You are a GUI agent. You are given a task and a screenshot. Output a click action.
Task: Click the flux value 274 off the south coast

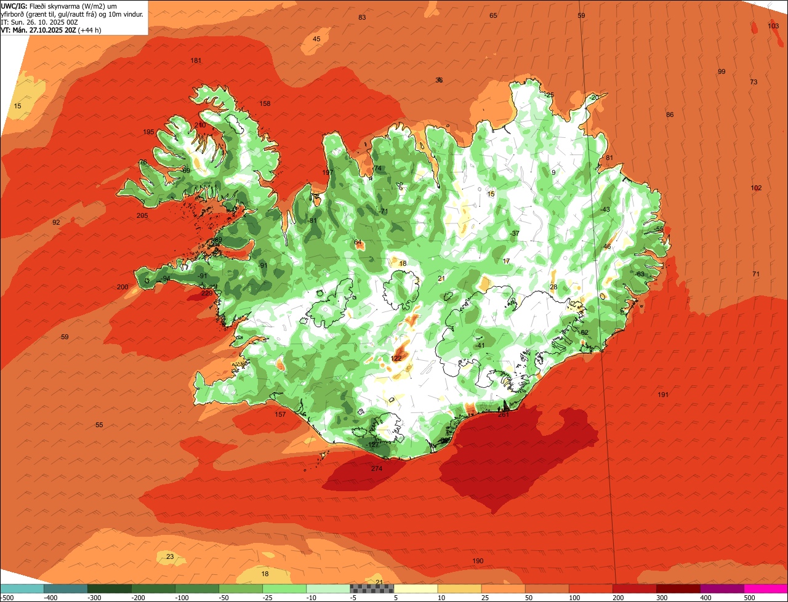377,468
